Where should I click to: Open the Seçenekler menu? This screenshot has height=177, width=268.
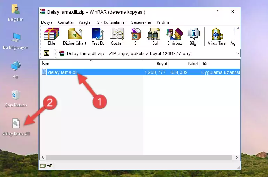coord(141,22)
